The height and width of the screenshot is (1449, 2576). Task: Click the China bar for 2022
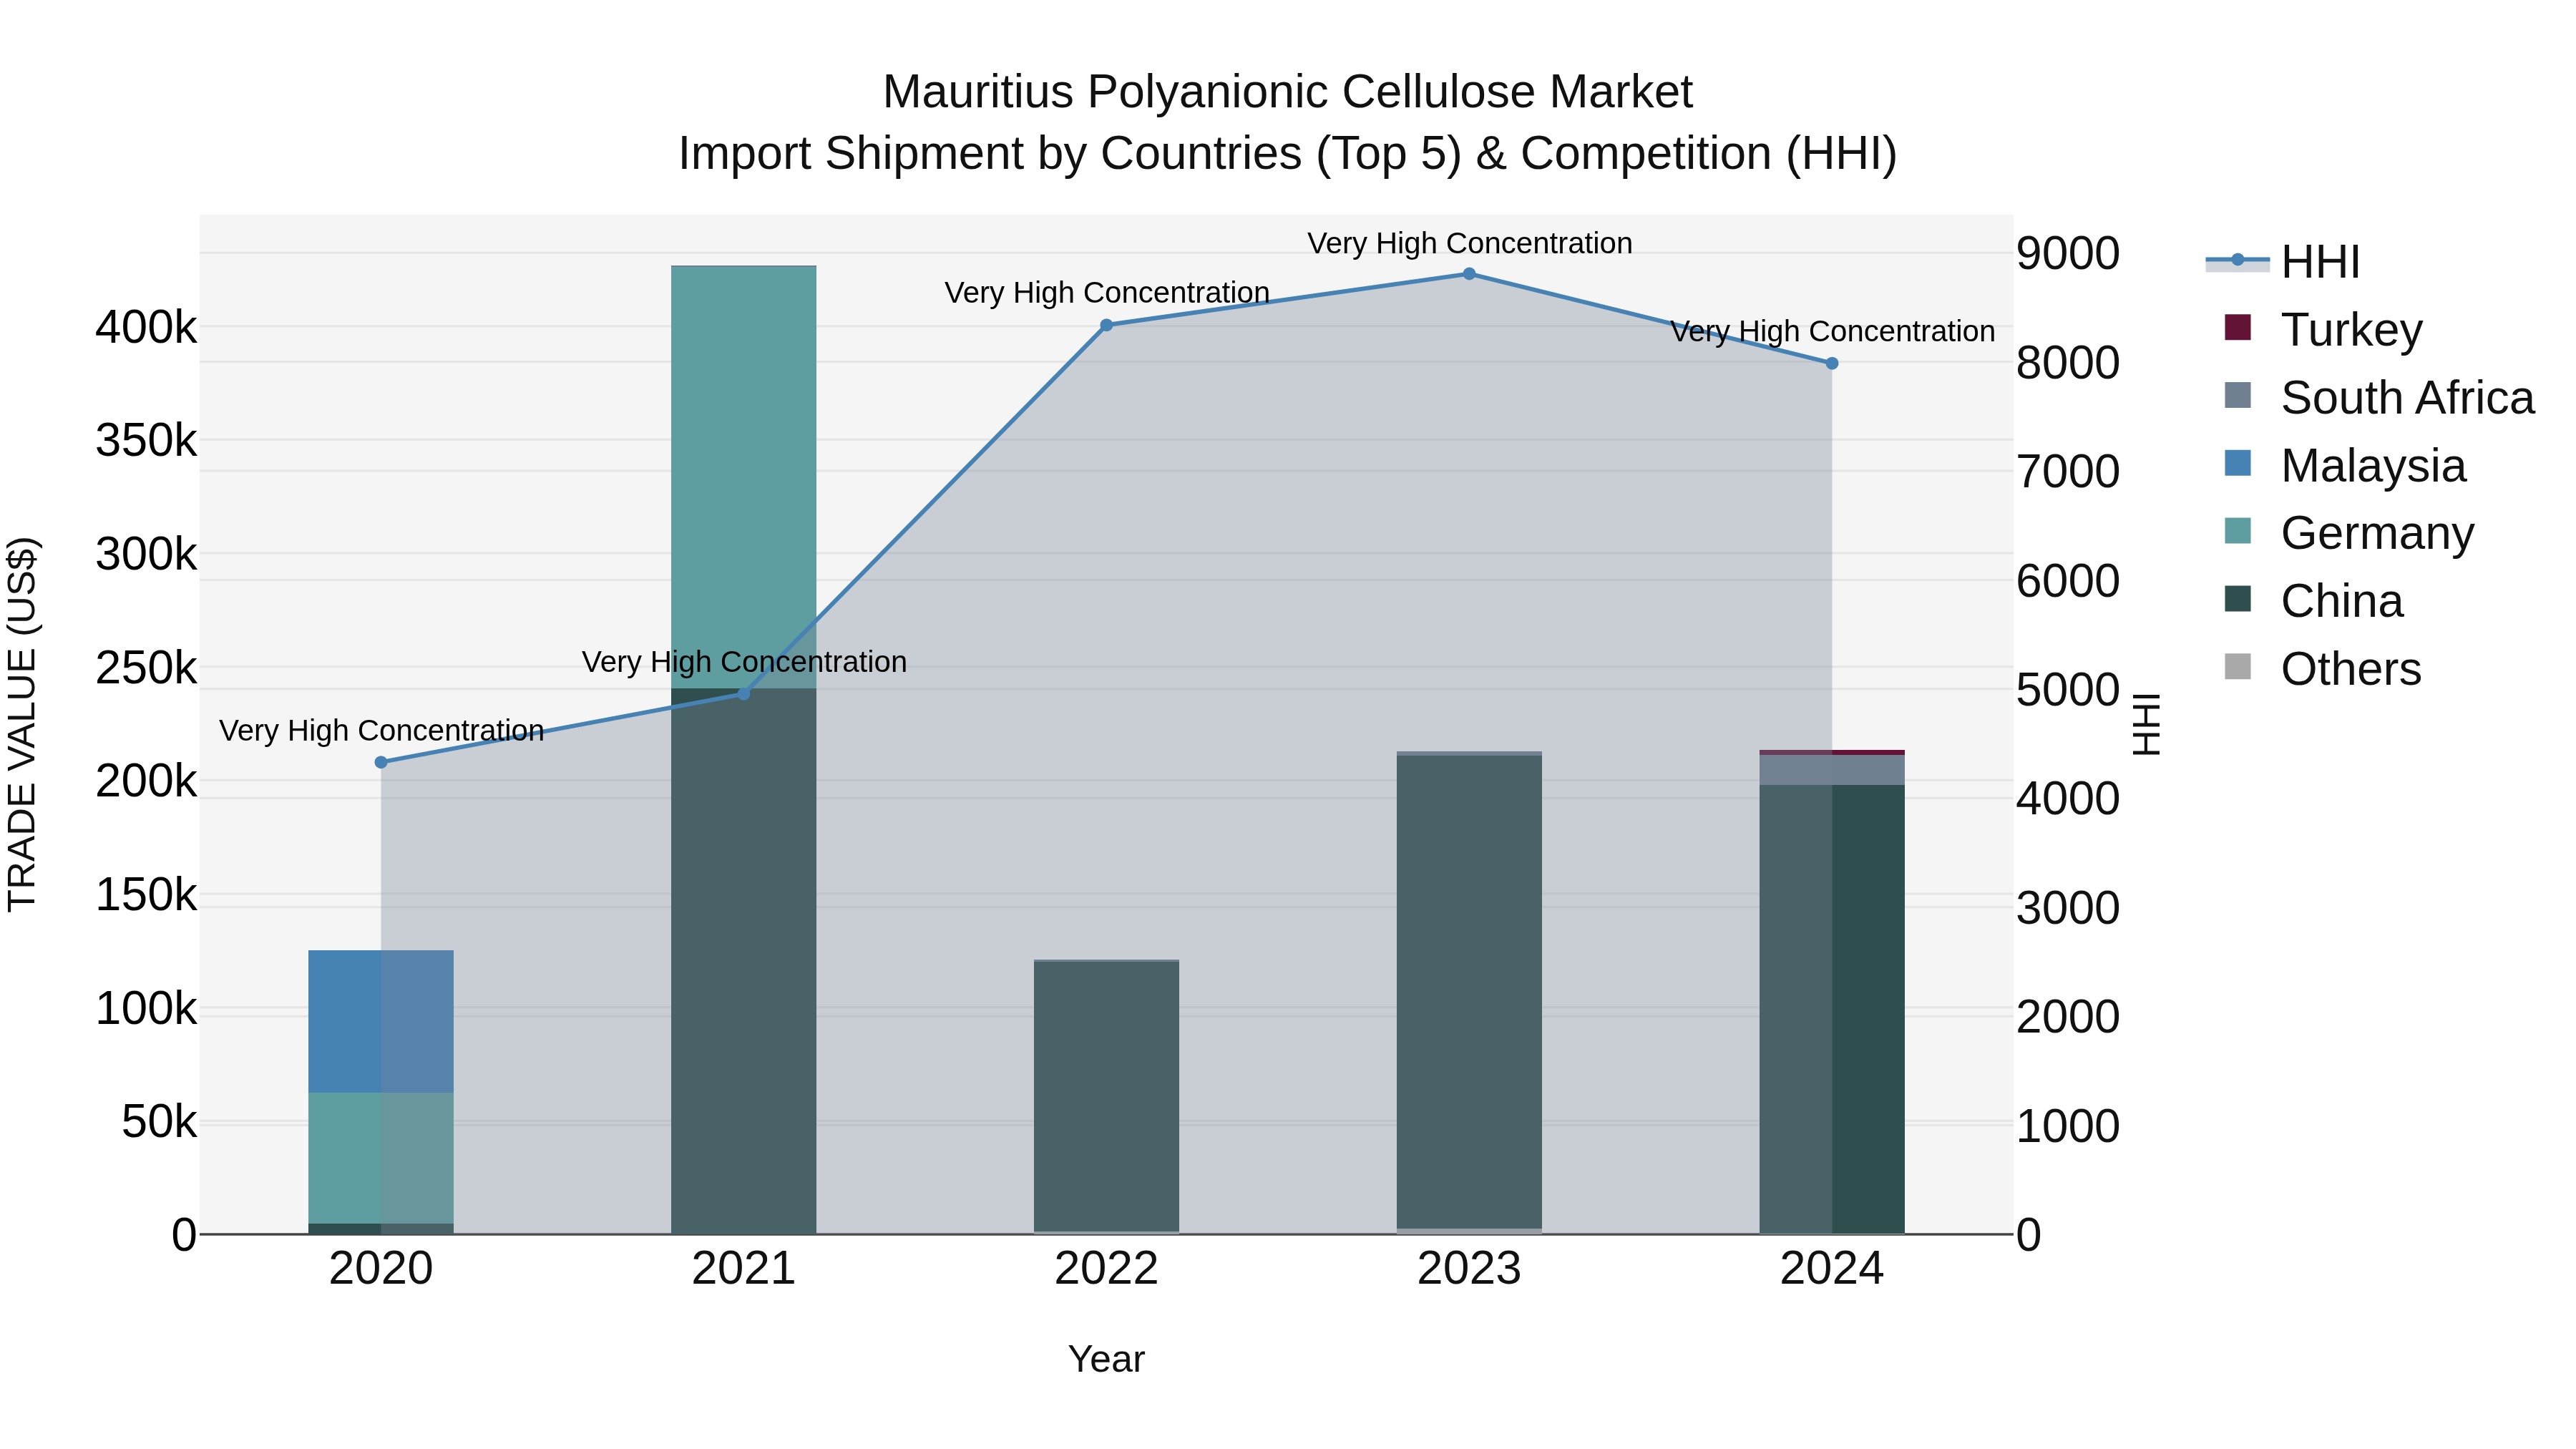(1107, 1097)
